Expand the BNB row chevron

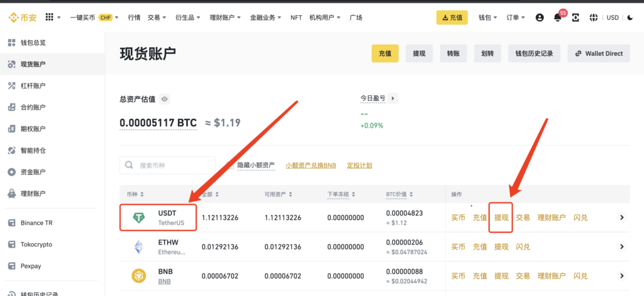[x=622, y=276]
